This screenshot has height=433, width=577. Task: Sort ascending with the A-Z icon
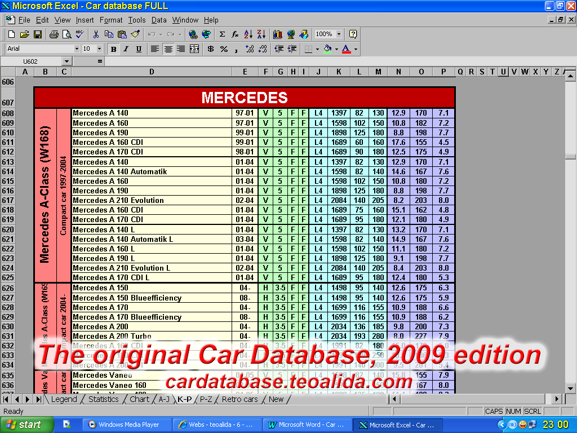click(x=248, y=34)
